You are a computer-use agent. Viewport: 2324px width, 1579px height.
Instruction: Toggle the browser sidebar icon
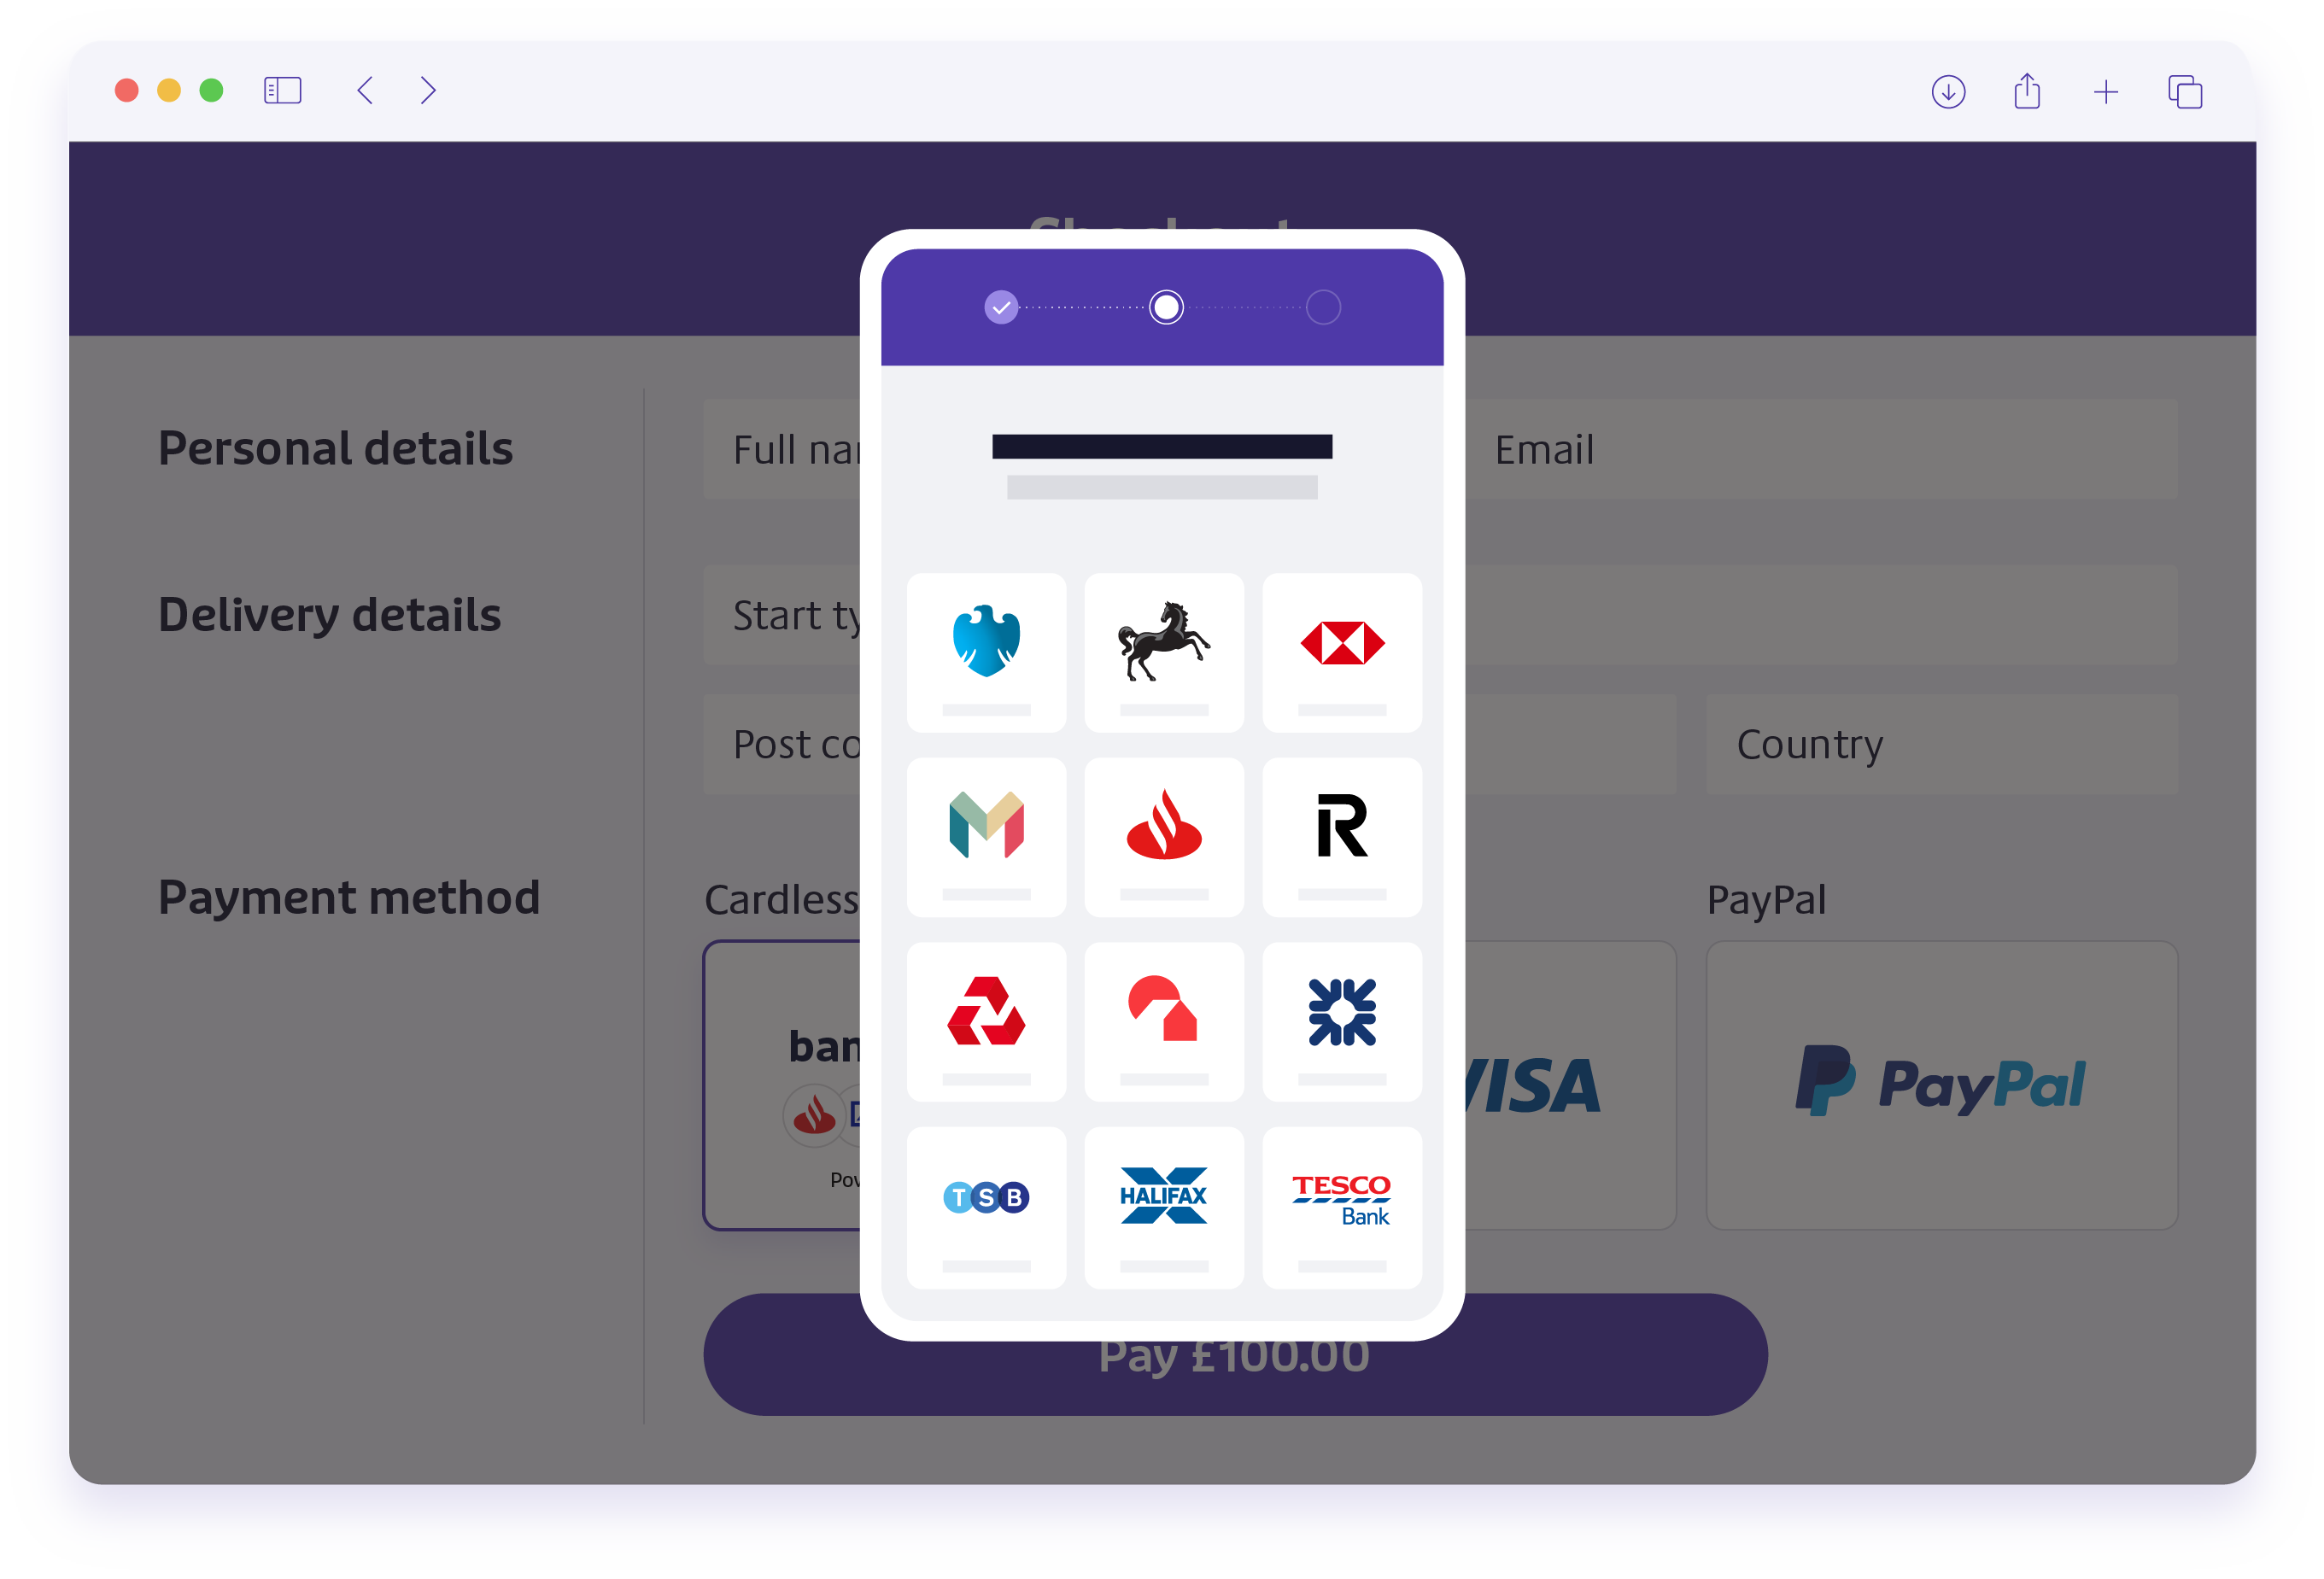pos(282,91)
